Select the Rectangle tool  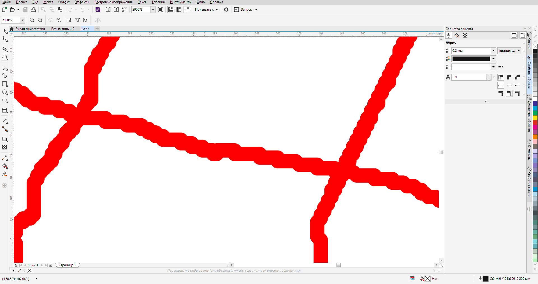(x=4, y=84)
